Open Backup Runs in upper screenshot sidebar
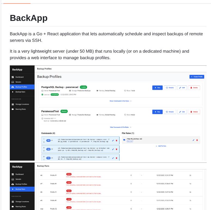The height and width of the screenshot is (210, 211). [22, 92]
